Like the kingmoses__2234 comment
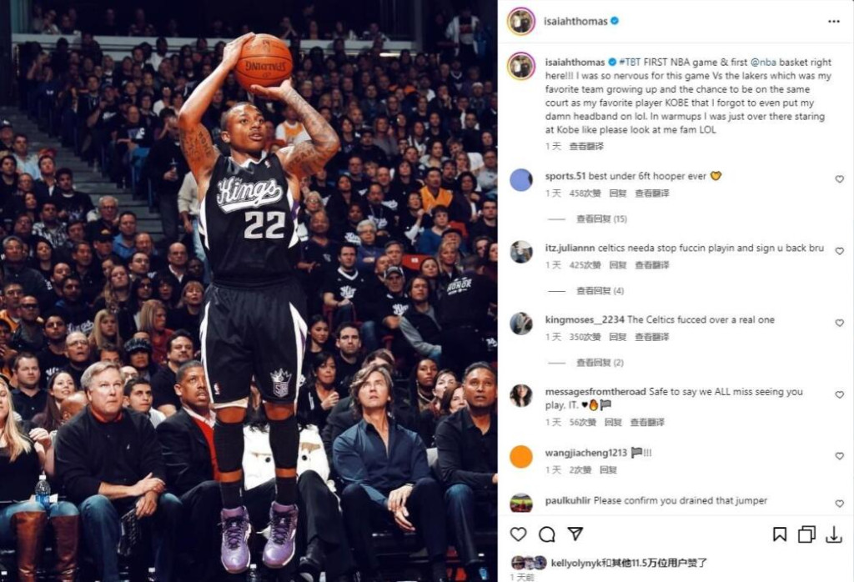 [839, 323]
